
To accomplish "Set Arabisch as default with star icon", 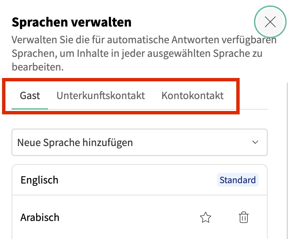I will click(206, 217).
